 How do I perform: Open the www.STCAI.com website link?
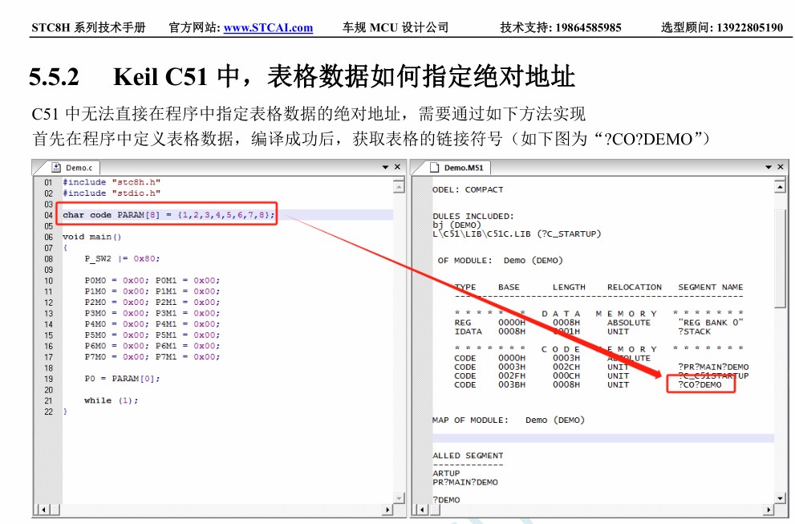(x=268, y=27)
